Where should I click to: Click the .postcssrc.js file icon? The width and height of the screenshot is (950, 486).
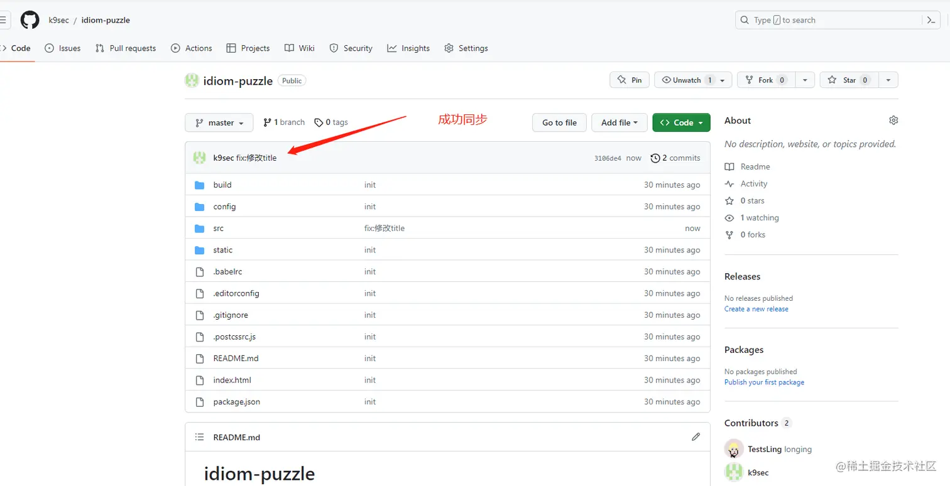pos(200,337)
